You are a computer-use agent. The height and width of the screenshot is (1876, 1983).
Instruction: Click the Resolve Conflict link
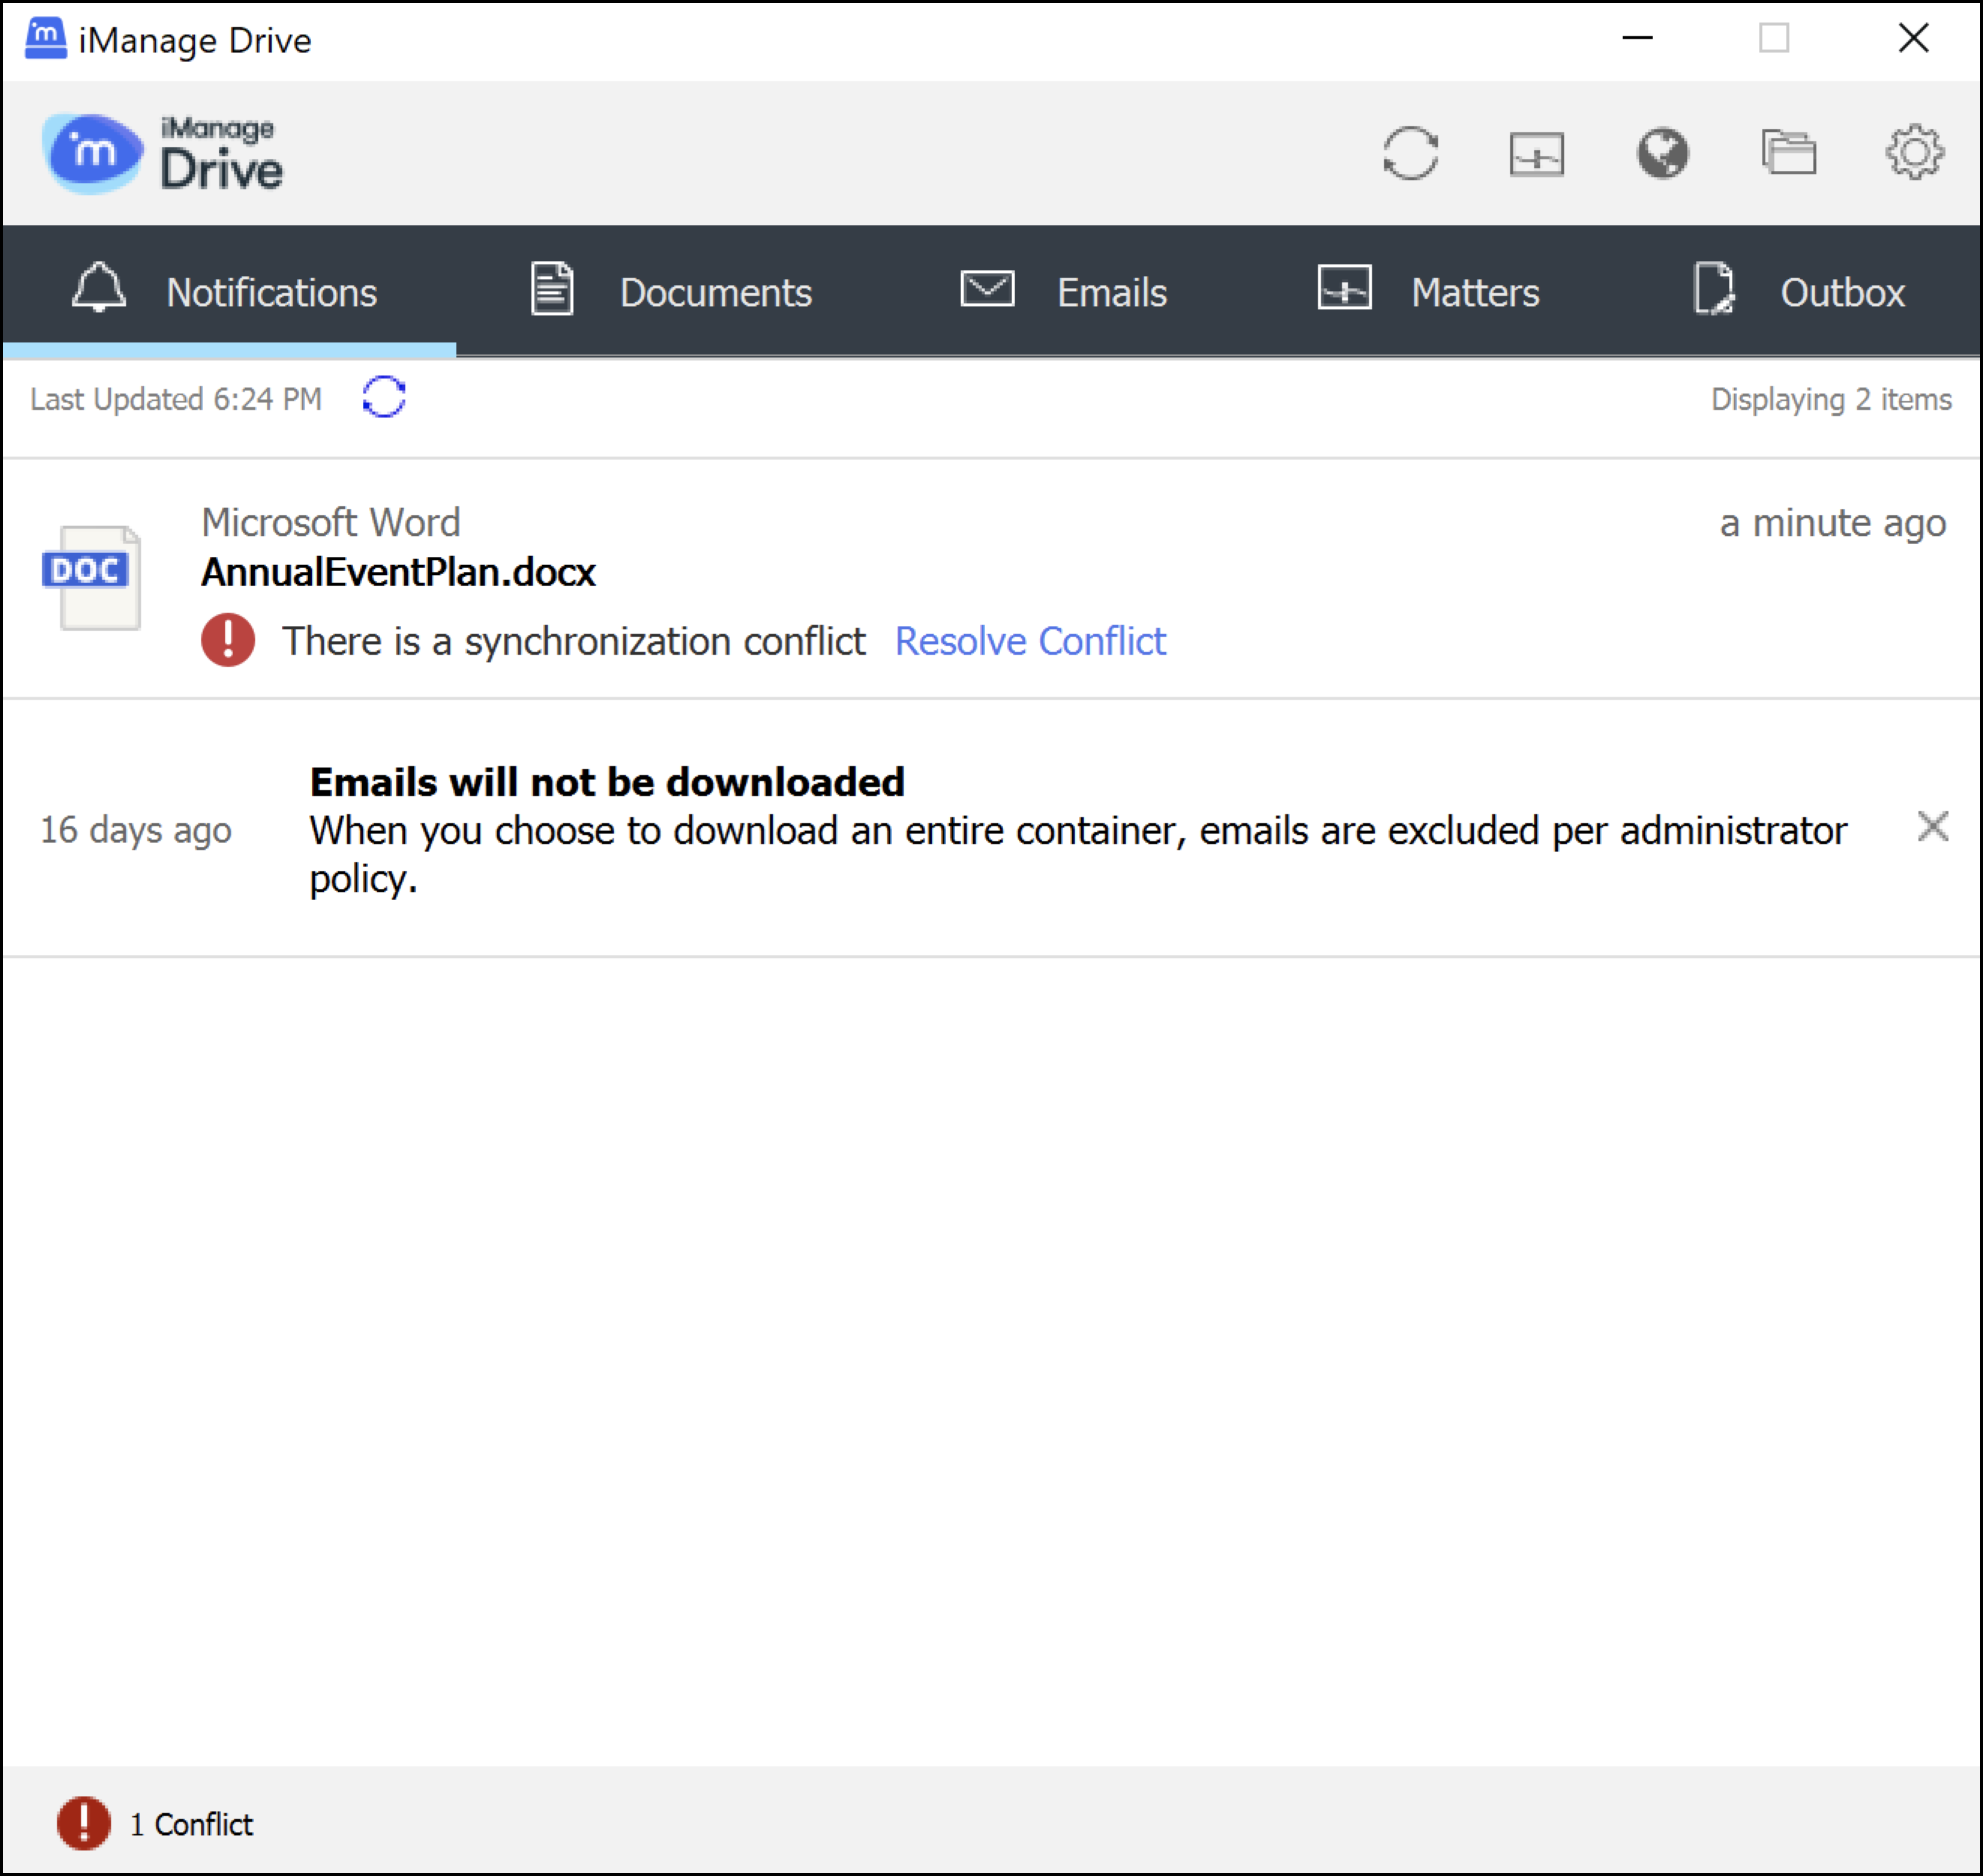(x=1029, y=641)
